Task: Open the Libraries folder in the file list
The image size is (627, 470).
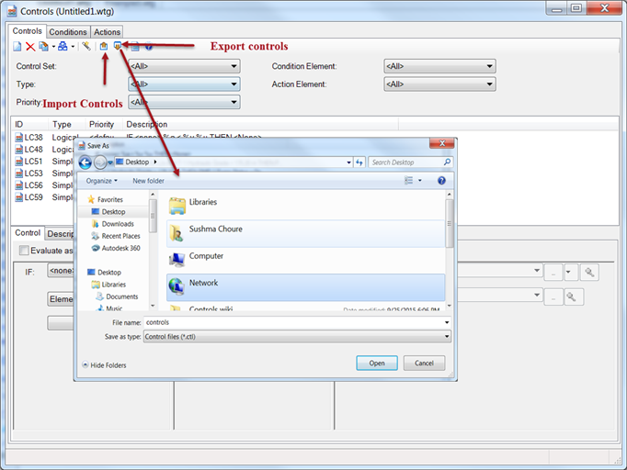Action: pyautogui.click(x=305, y=206)
